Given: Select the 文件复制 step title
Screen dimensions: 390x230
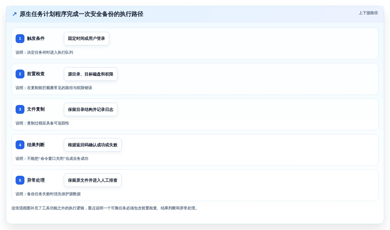Looking at the screenshot, I should (36, 109).
